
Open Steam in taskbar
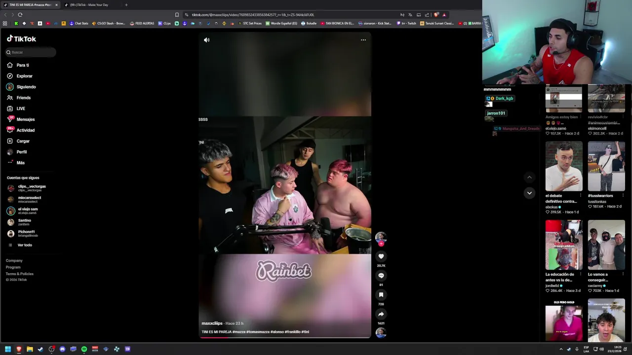40,349
